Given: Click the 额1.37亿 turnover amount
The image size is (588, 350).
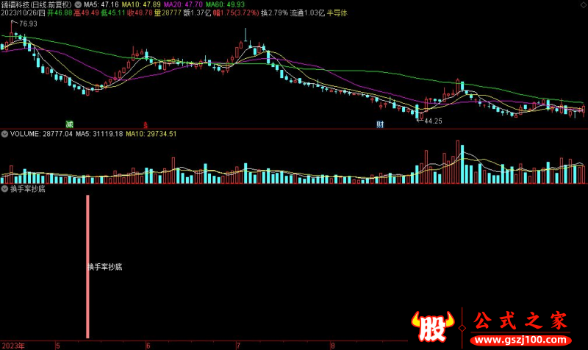Looking at the screenshot, I should 197,13.
